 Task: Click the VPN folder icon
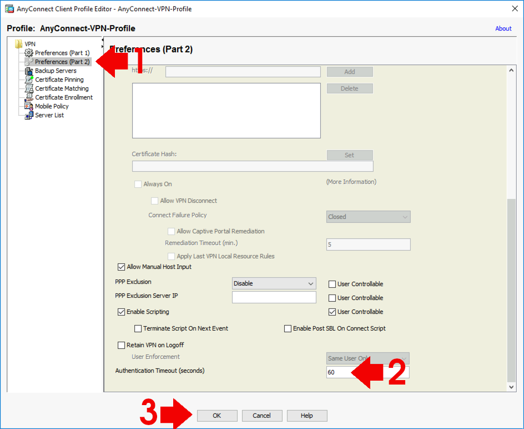click(x=18, y=44)
